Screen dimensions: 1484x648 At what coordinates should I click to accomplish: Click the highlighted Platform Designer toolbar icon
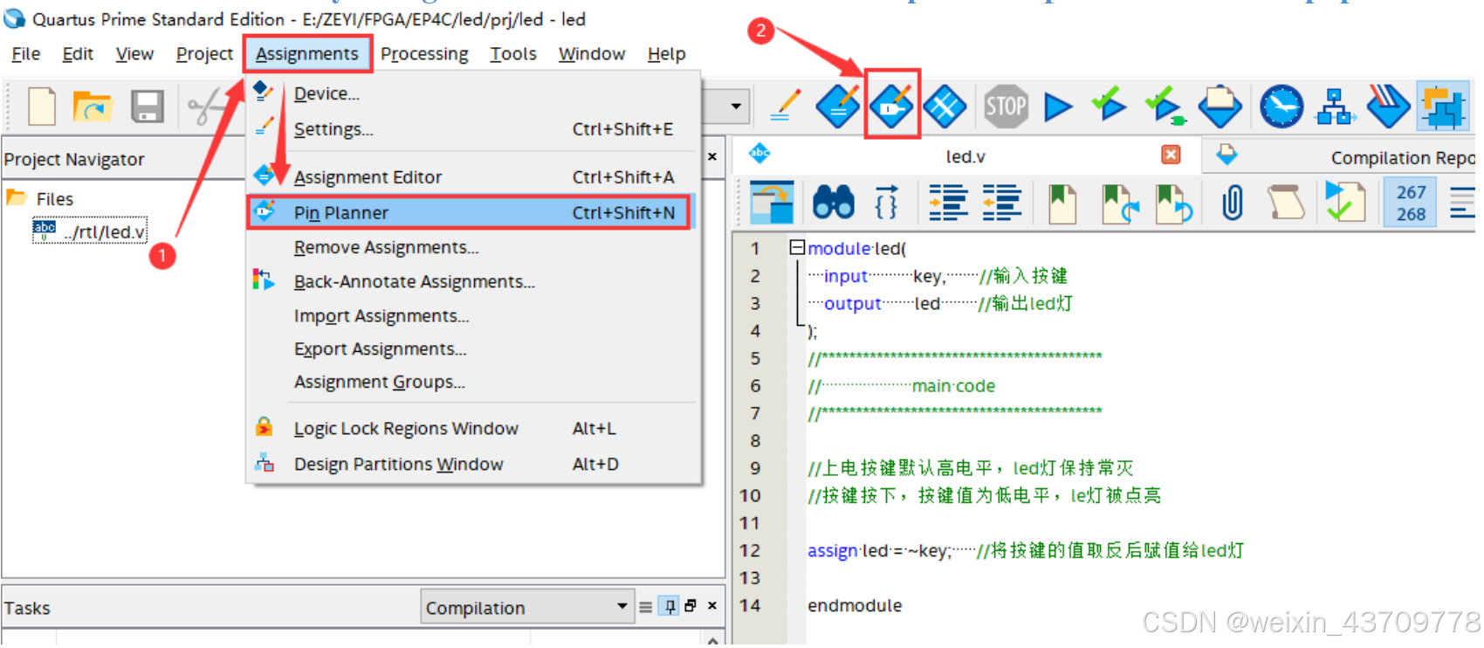coord(1442,107)
